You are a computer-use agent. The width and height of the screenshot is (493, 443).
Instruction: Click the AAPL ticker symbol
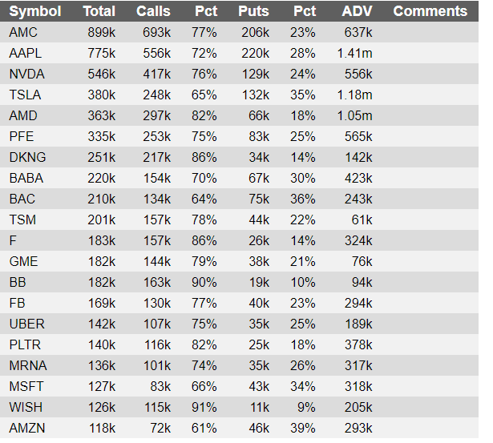pyautogui.click(x=25, y=53)
